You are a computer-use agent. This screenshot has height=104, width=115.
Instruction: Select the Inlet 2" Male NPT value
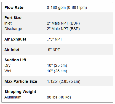[x=63, y=23]
